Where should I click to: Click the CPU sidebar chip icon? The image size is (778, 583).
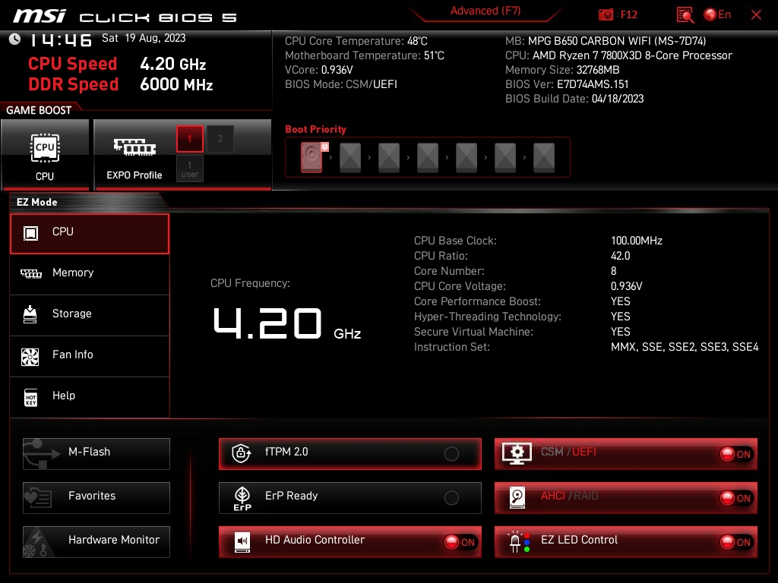[30, 233]
